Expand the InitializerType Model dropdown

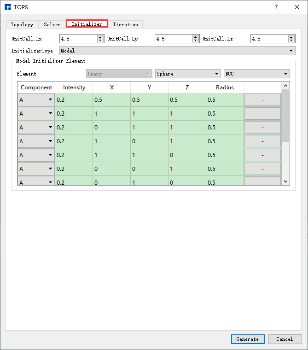point(177,51)
